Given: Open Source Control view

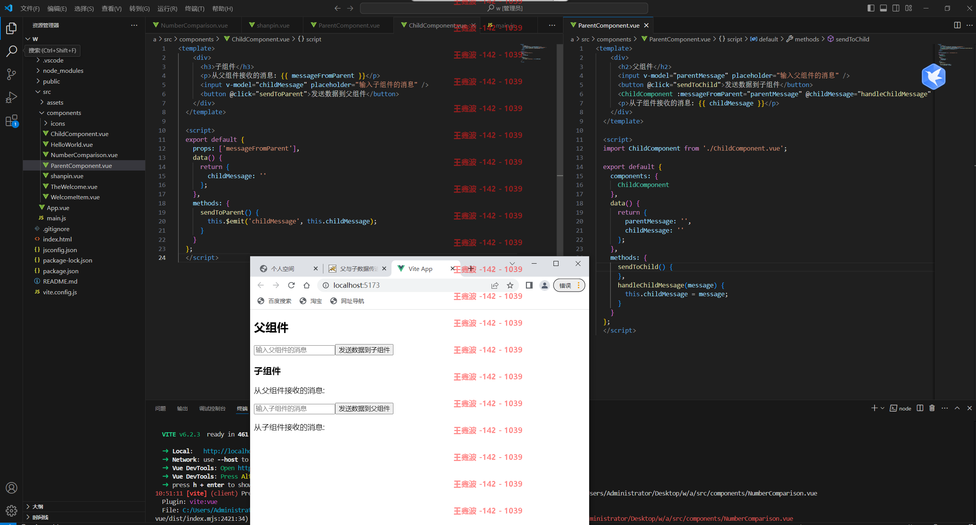Looking at the screenshot, I should click(x=11, y=74).
